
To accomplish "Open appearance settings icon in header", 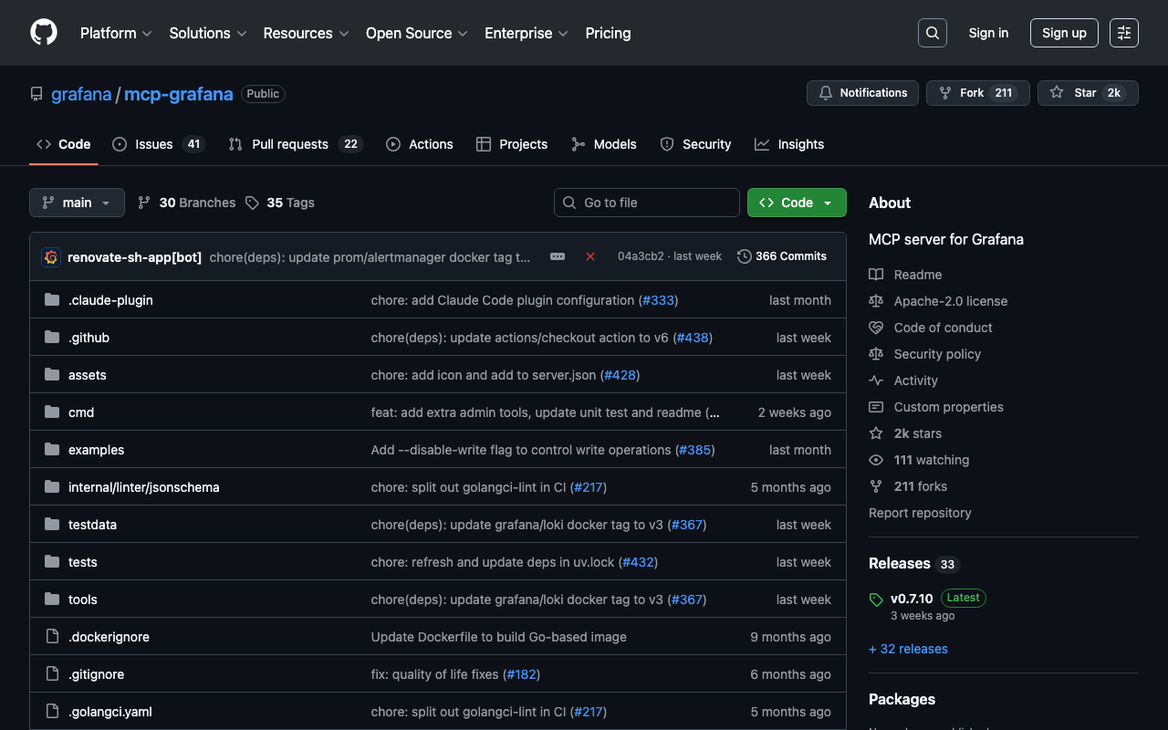I will (x=1123, y=33).
